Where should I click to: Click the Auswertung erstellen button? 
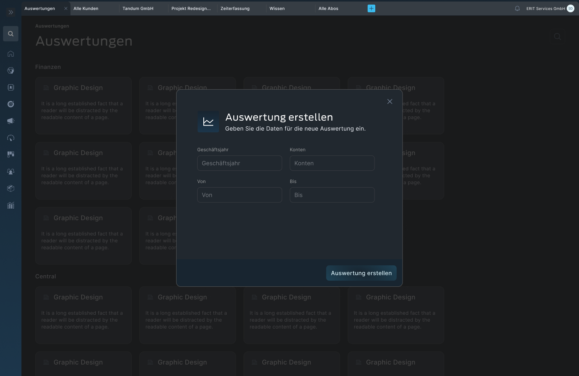361,273
